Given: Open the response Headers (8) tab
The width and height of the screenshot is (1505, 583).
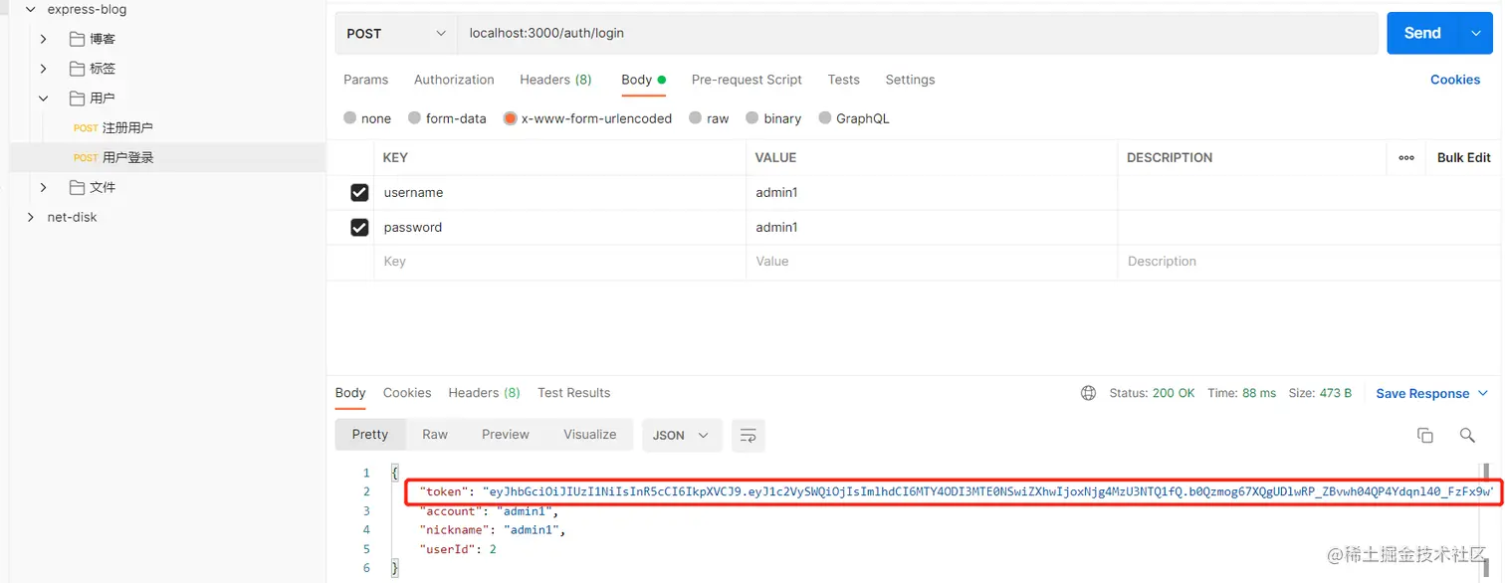Looking at the screenshot, I should tap(484, 393).
